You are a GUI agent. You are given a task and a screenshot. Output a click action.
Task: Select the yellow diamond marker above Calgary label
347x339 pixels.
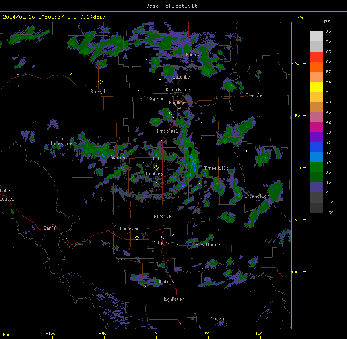[163, 237]
